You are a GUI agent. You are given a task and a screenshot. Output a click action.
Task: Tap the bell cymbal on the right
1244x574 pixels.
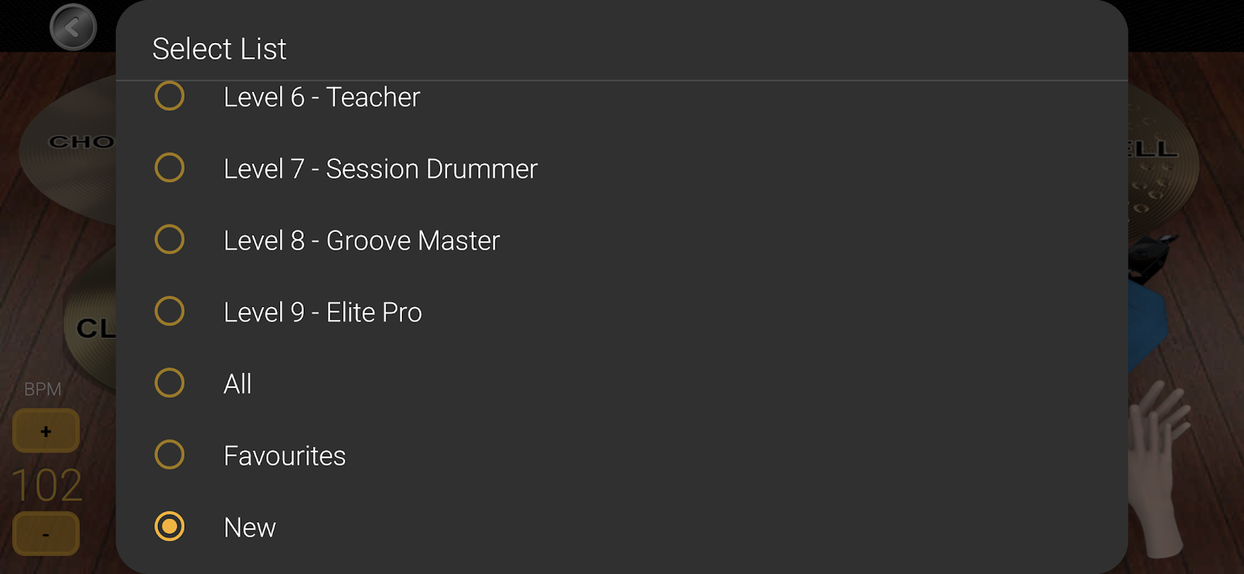[1159, 165]
